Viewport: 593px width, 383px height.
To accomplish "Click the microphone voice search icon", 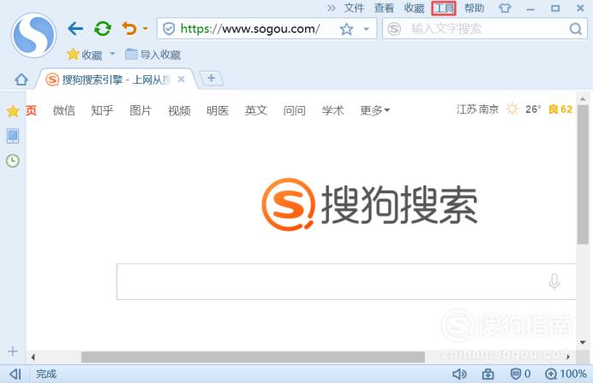I will pyautogui.click(x=554, y=281).
